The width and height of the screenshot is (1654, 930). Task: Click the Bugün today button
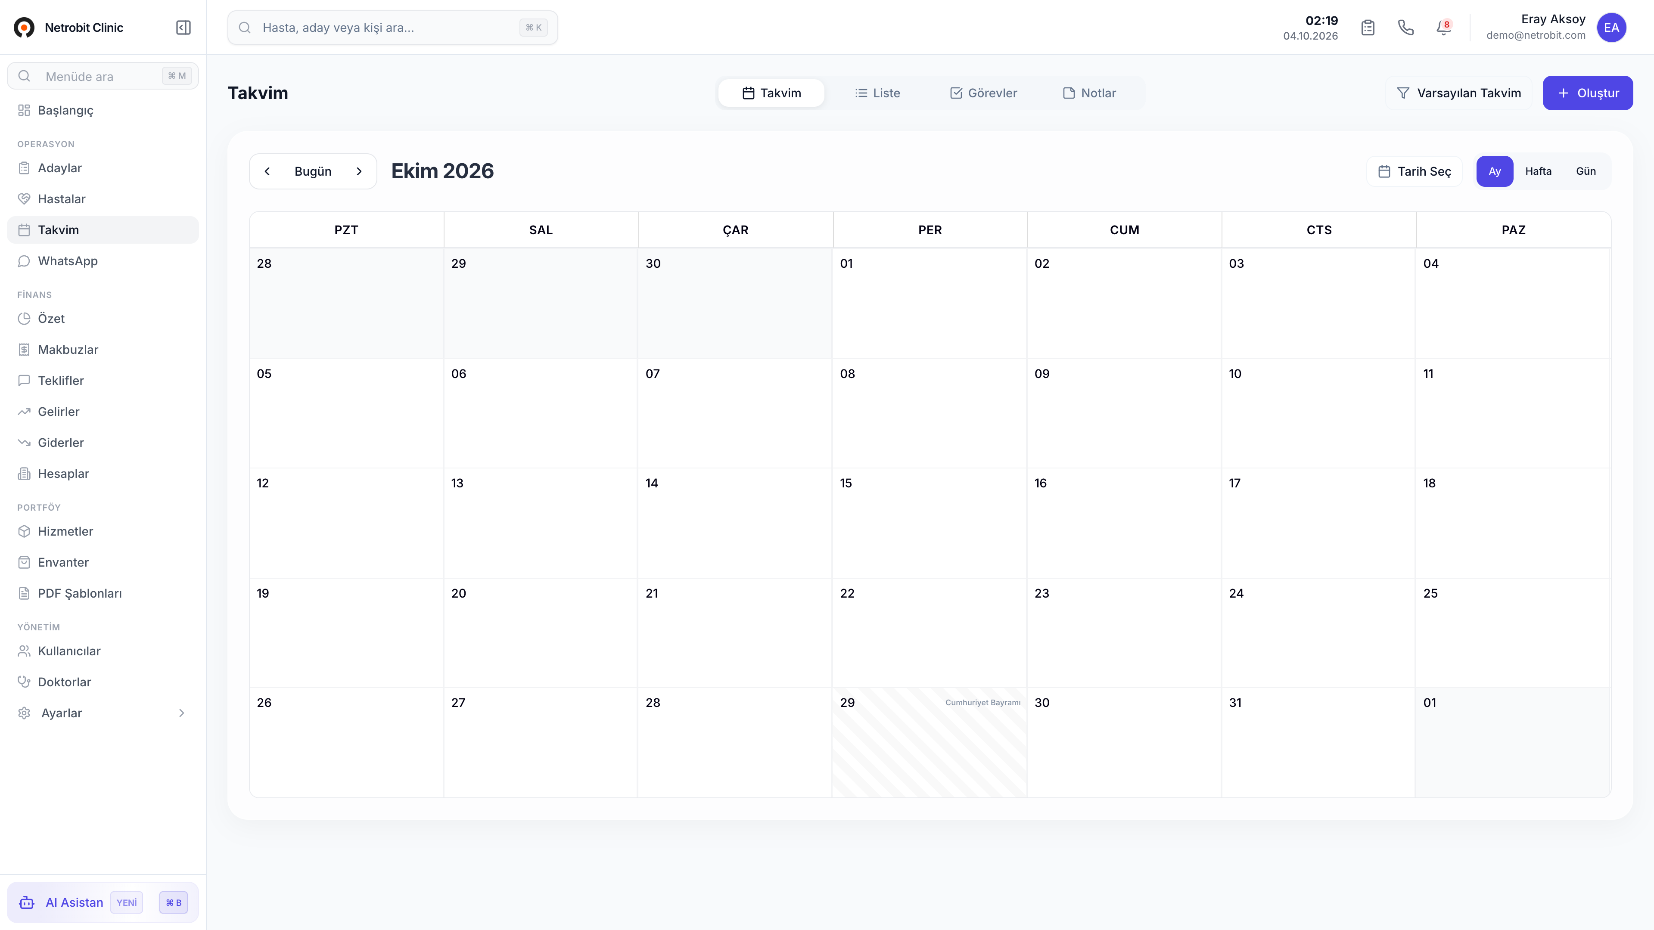(x=313, y=171)
